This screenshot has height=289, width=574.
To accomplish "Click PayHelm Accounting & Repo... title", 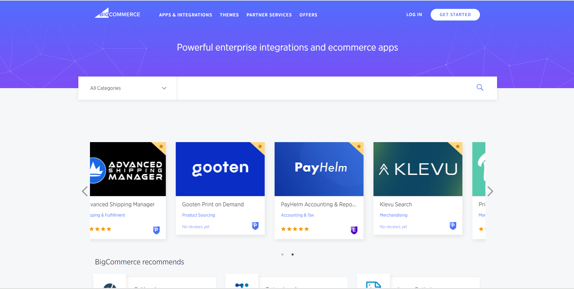I will pyautogui.click(x=318, y=204).
